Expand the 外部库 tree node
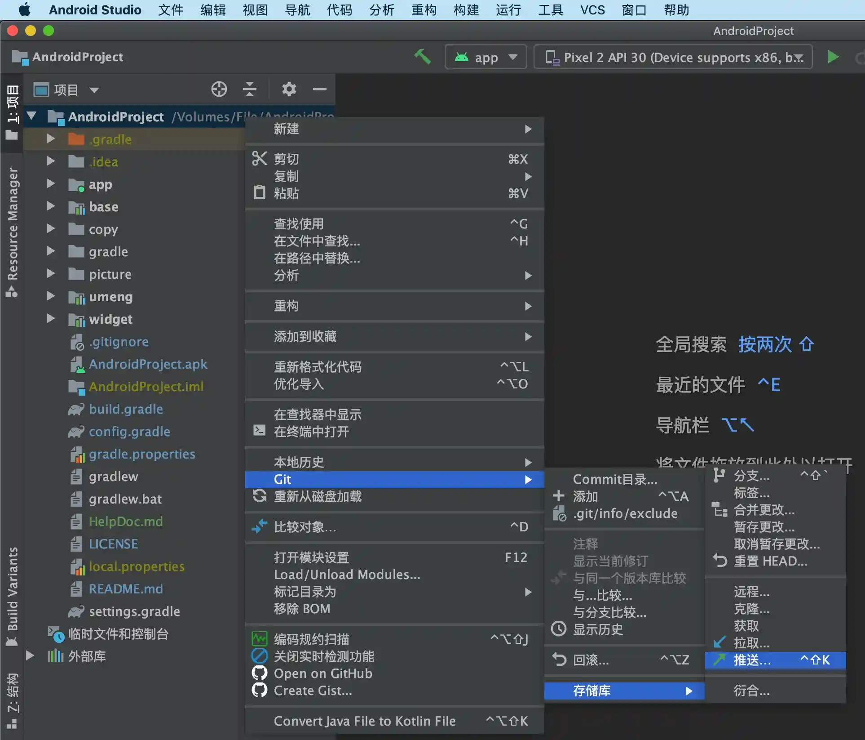This screenshot has width=865, height=740. coord(30,655)
